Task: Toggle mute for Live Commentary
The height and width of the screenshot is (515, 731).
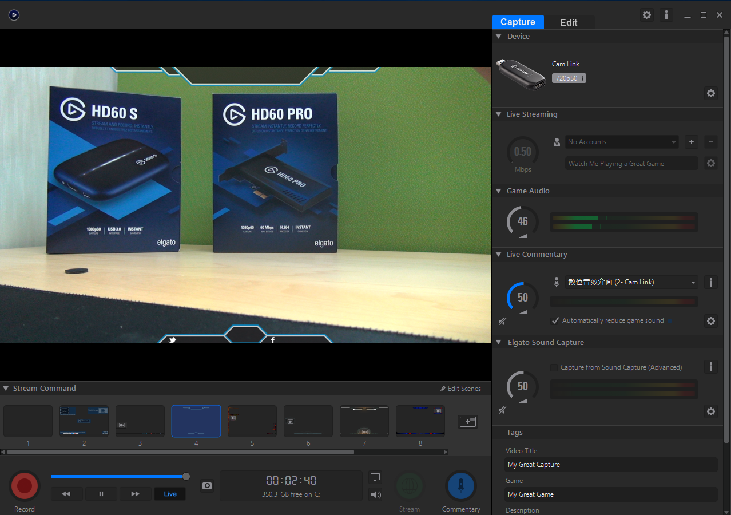Action: (x=502, y=322)
